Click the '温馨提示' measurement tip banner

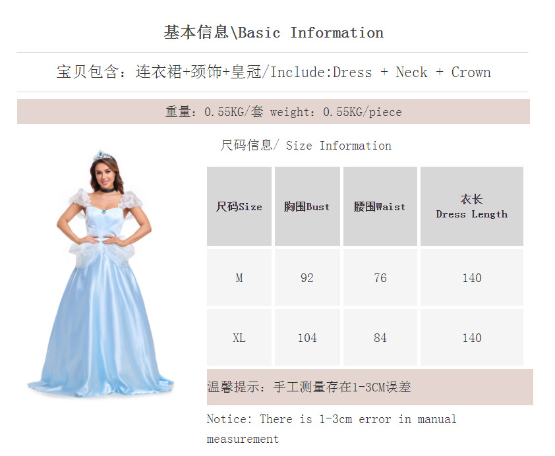[x=370, y=387]
